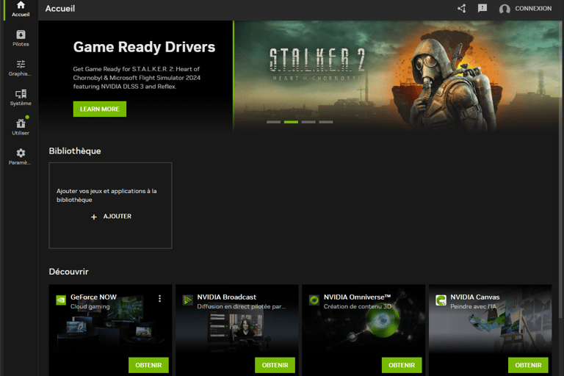Image resolution: width=564 pixels, height=376 pixels.
Task: Click the NVIDIA Omniverse logo icon
Action: click(314, 300)
